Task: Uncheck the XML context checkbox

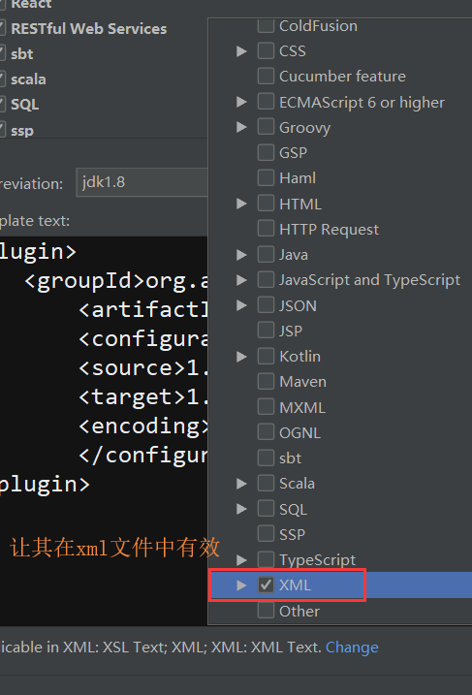Action: (266, 585)
